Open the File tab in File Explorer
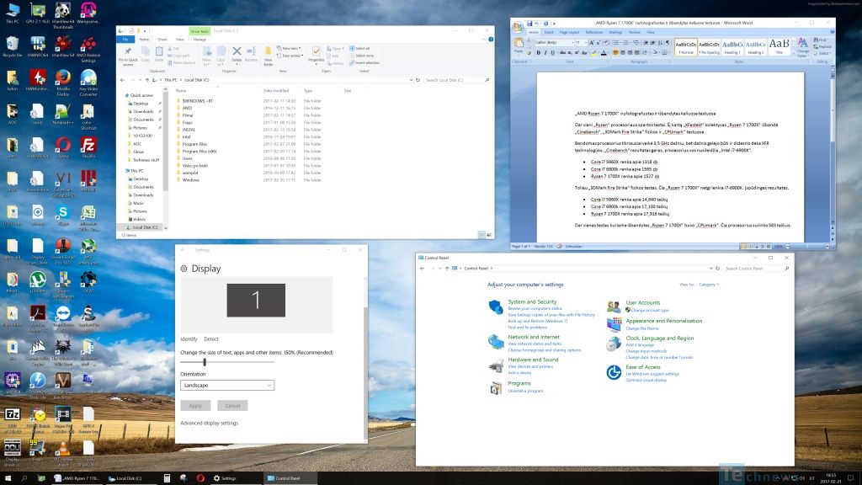 click(x=125, y=40)
